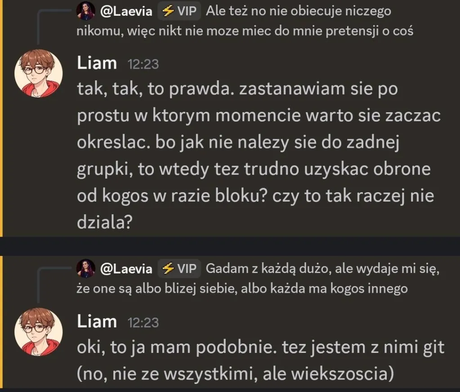This screenshot has height=392, width=460.
Task: Click the lightning VIP badge in top reply
Action: pos(179,11)
